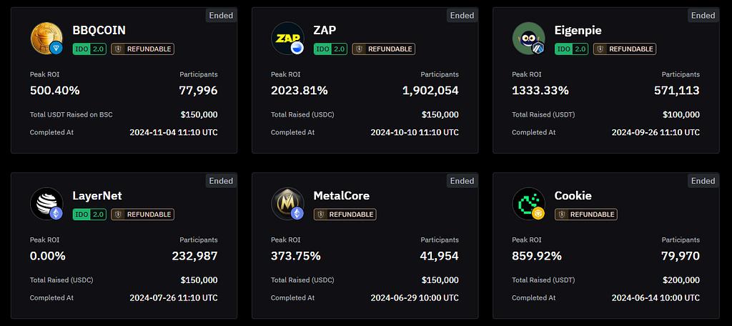Open the BBQCOIN project title
Screen dimensions: 732x326
pos(99,30)
